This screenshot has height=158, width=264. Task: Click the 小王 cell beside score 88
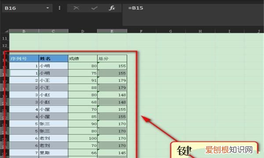[53, 87]
